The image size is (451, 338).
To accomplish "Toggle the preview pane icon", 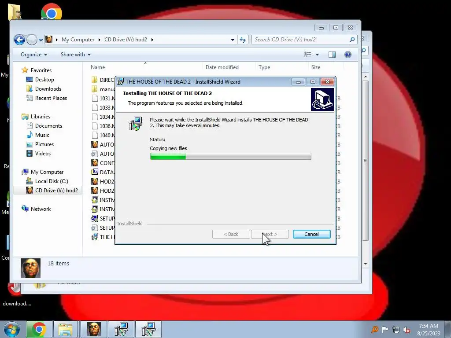I will (x=332, y=54).
